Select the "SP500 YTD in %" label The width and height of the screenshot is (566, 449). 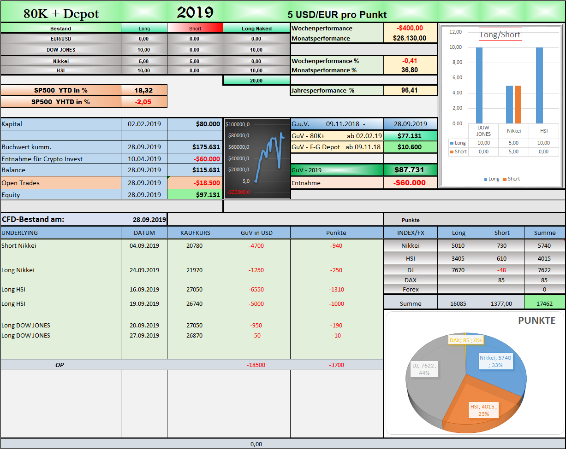click(x=61, y=90)
